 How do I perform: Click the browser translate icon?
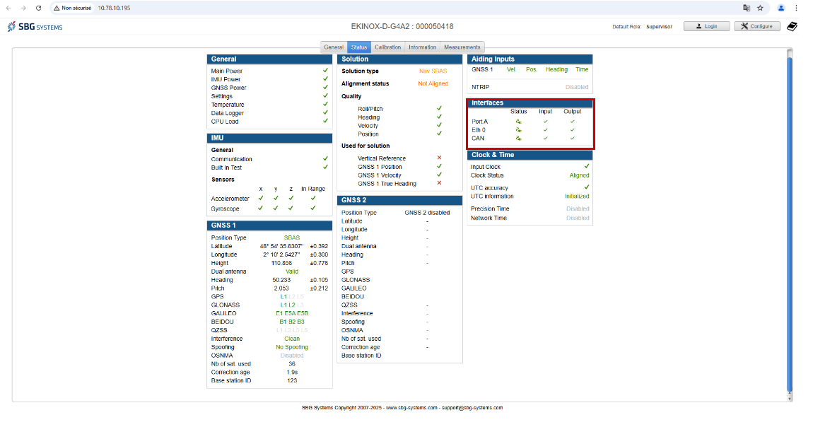pos(747,8)
